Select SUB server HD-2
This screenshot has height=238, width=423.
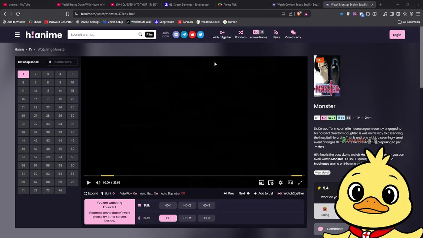click(x=187, y=205)
